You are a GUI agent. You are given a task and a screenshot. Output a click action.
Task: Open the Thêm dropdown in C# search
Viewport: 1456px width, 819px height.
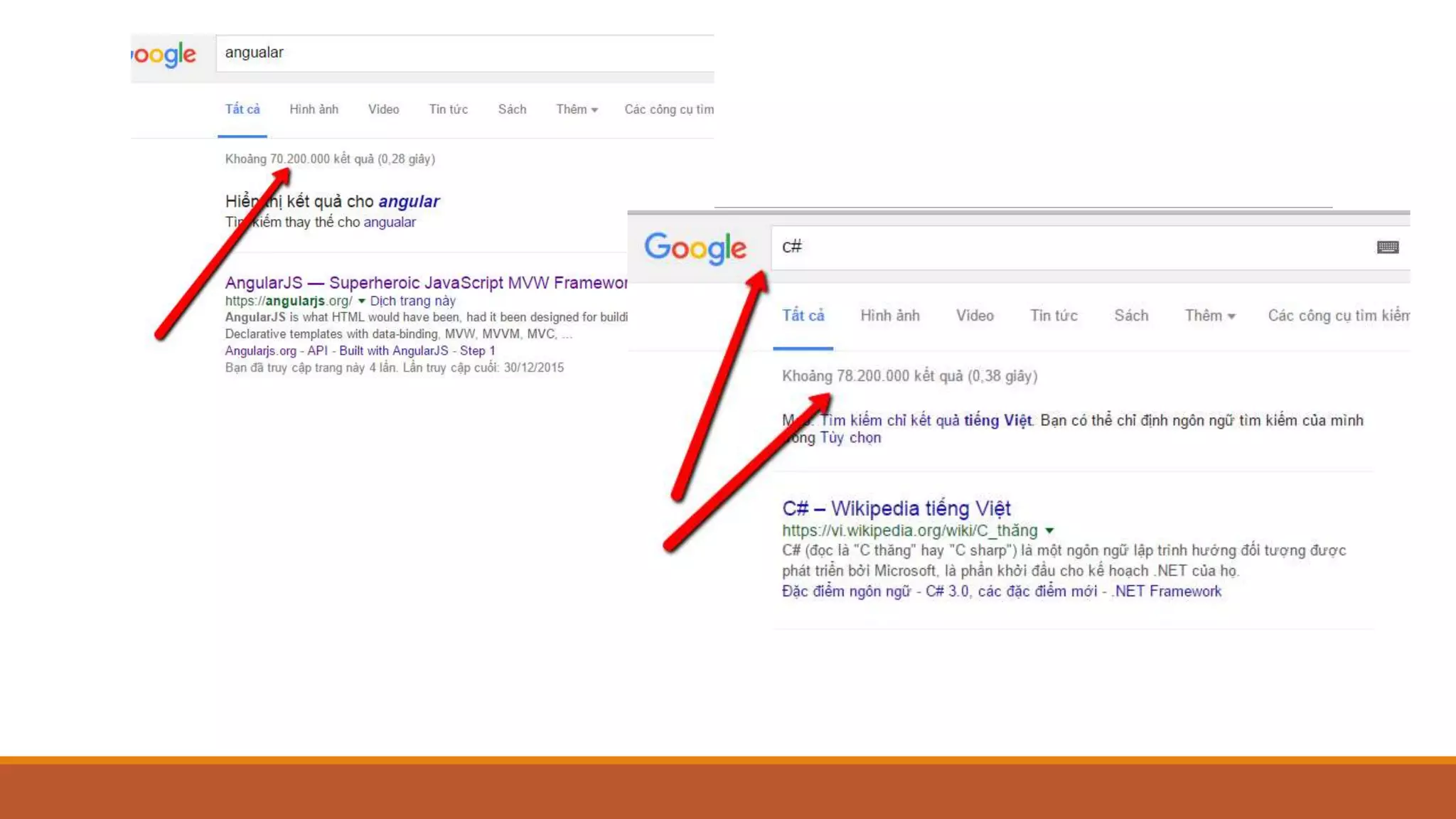1209,316
